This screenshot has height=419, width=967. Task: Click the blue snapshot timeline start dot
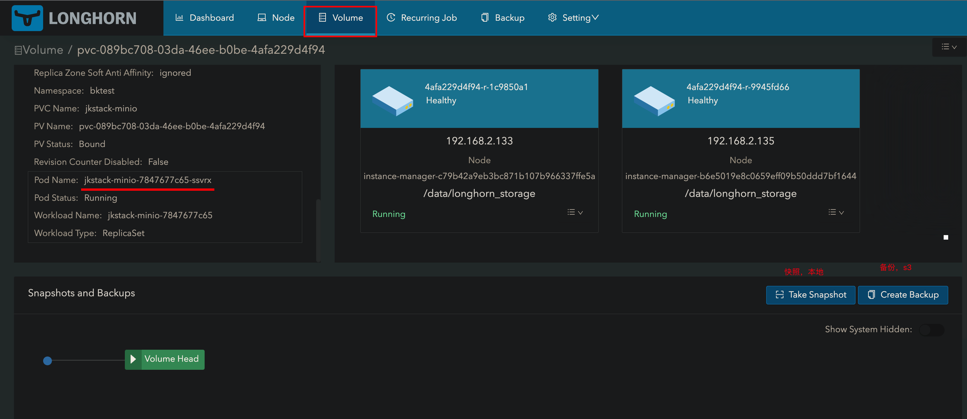point(47,360)
